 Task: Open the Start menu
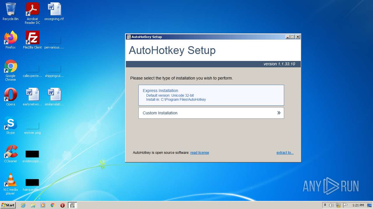pos(8,205)
